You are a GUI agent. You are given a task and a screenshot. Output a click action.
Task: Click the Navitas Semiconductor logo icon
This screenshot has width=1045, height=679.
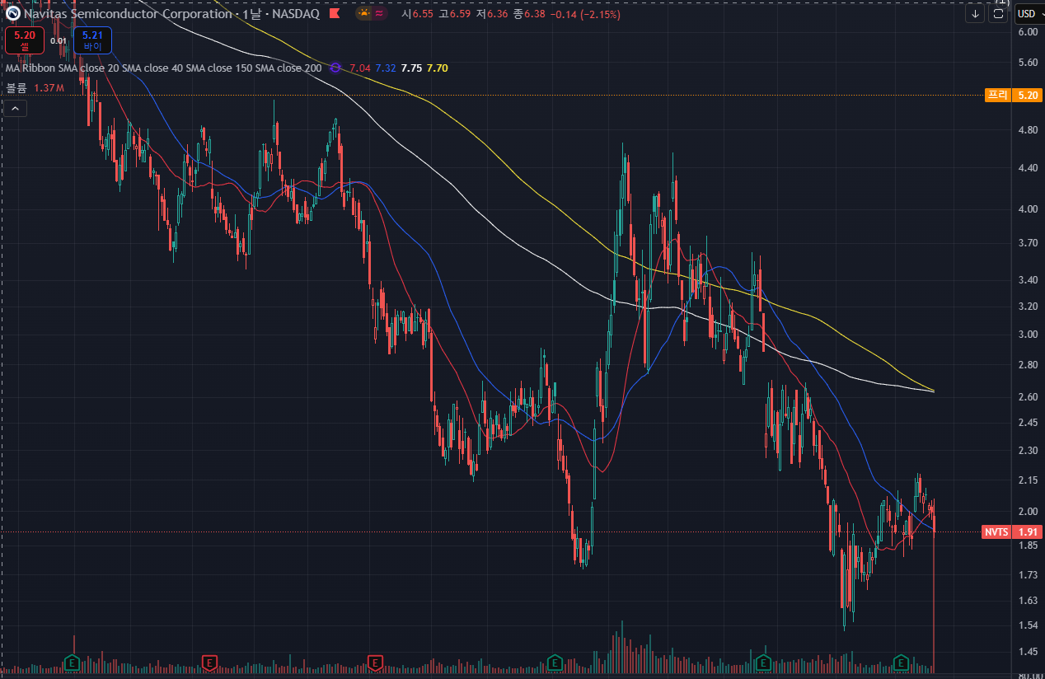tap(13, 14)
